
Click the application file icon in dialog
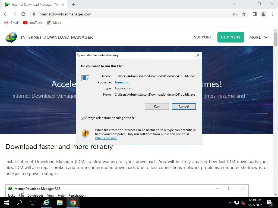coord(85,78)
